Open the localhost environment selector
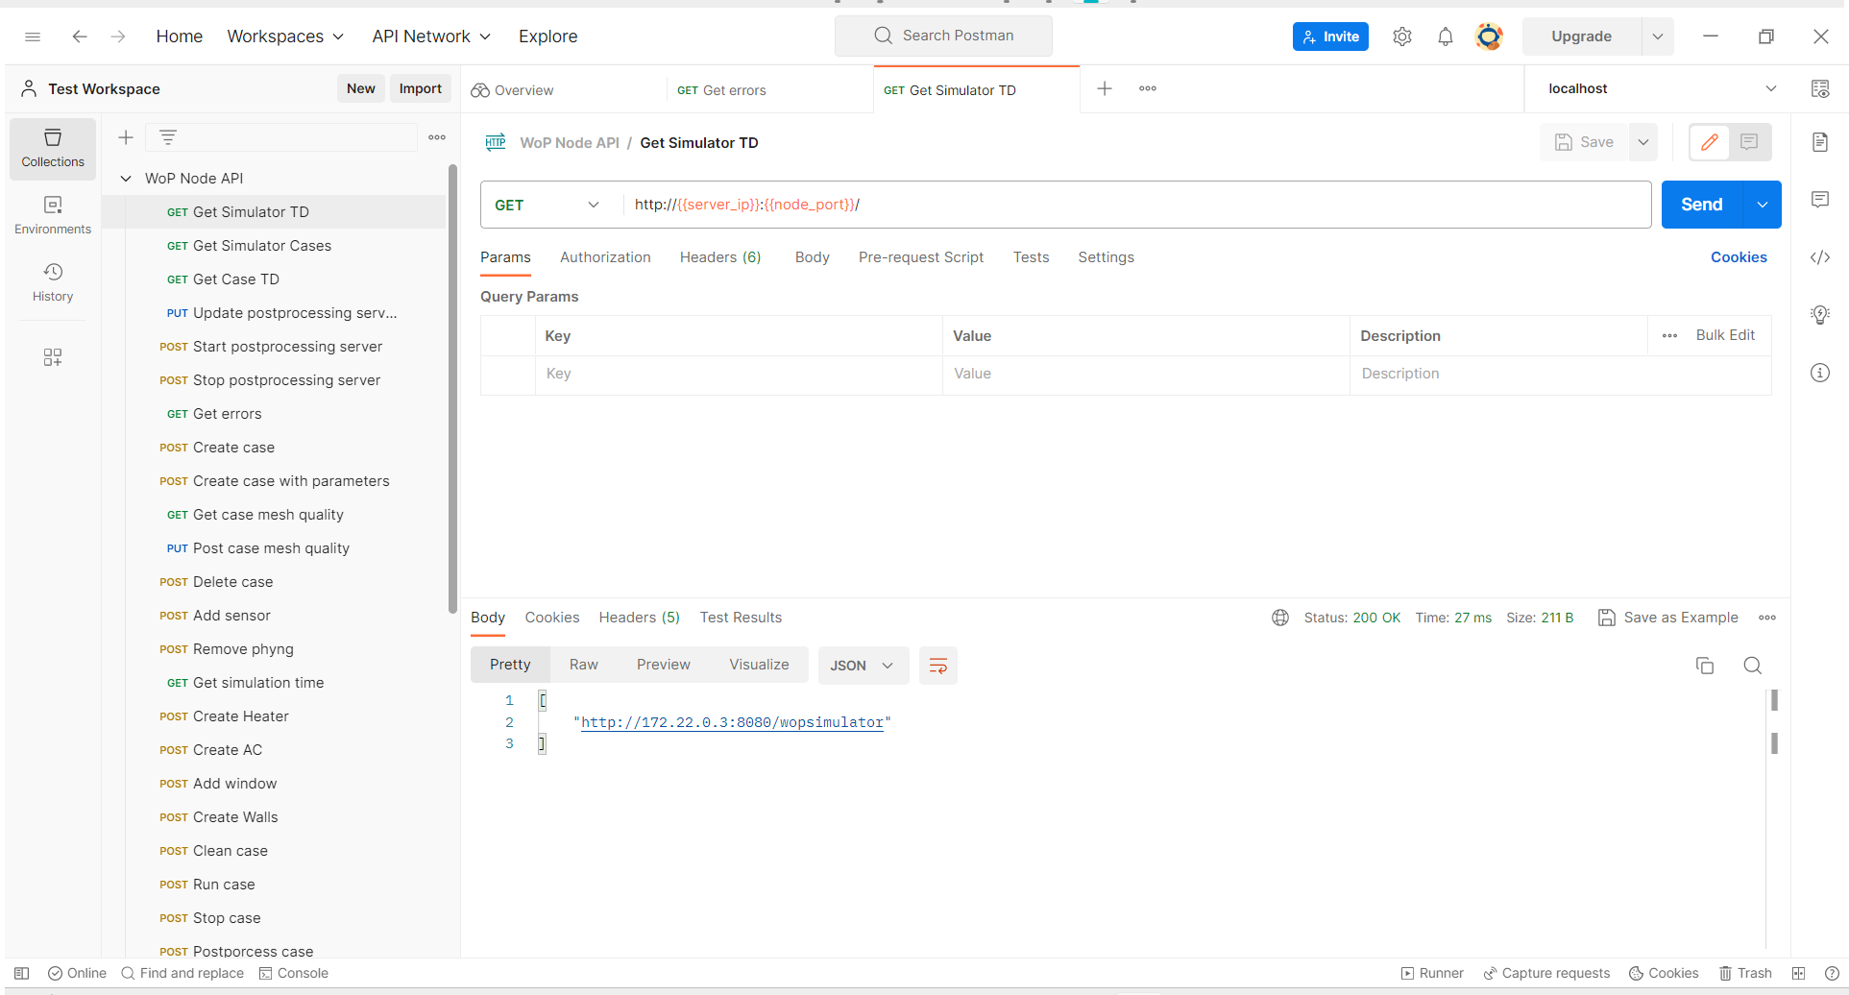1849x995 pixels. click(1662, 88)
